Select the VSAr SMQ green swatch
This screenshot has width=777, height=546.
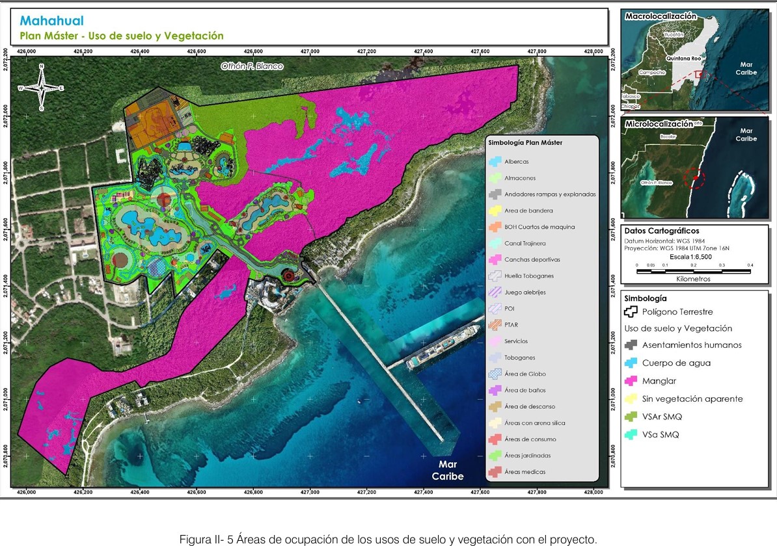pos(632,417)
